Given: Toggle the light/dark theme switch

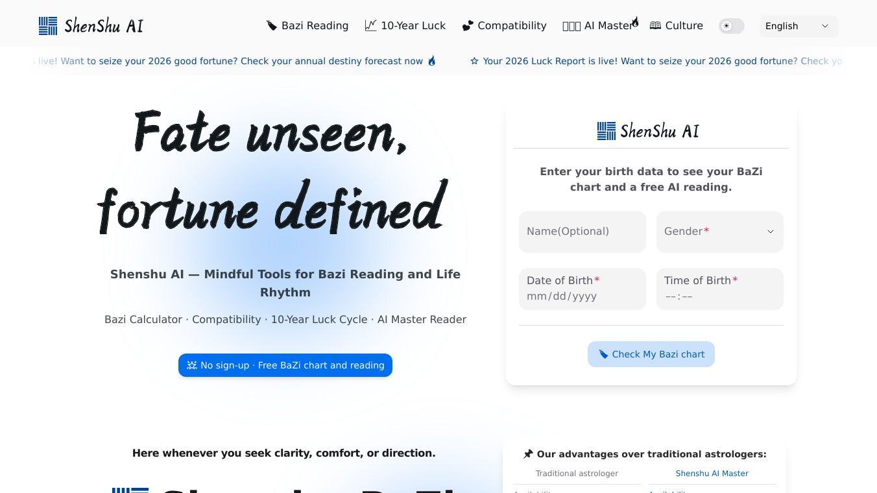Looking at the screenshot, I should (x=732, y=26).
